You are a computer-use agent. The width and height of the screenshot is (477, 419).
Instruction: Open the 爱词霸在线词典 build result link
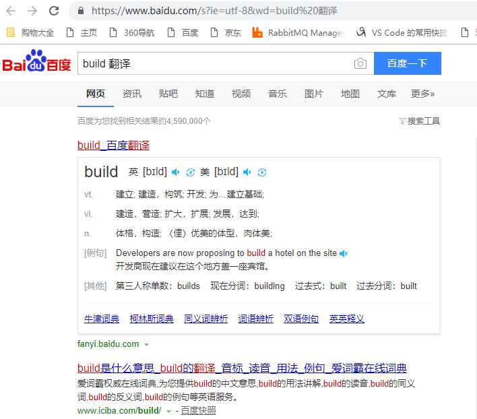click(x=242, y=368)
